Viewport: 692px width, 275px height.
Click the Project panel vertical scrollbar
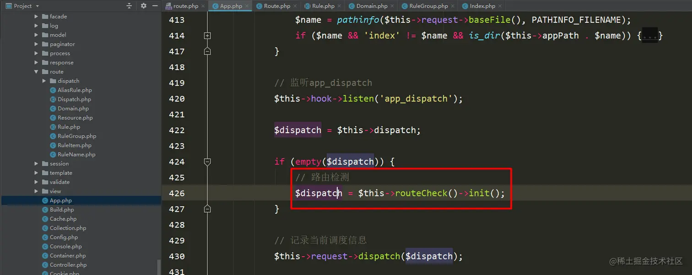tap(159, 266)
